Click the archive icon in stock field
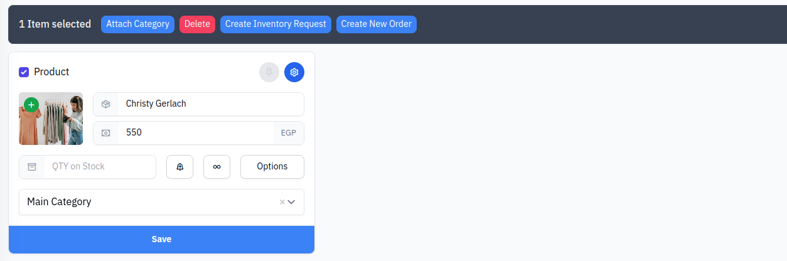787x261 pixels. tap(32, 167)
